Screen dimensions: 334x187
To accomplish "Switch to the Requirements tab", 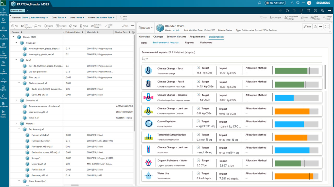I will click(x=197, y=37).
